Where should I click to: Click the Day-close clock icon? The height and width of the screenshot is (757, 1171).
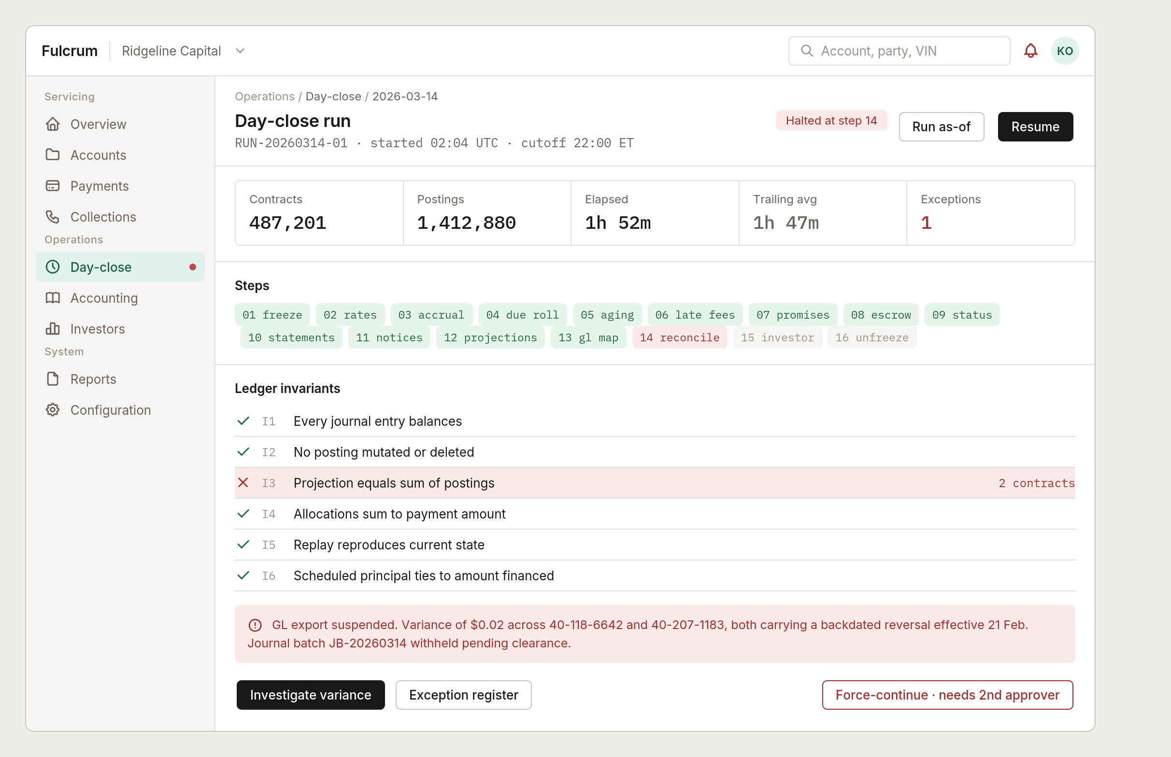pyautogui.click(x=53, y=267)
